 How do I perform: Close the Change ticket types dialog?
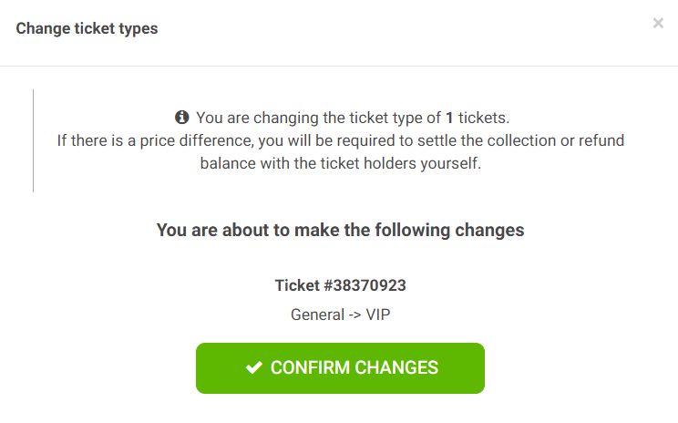658,23
